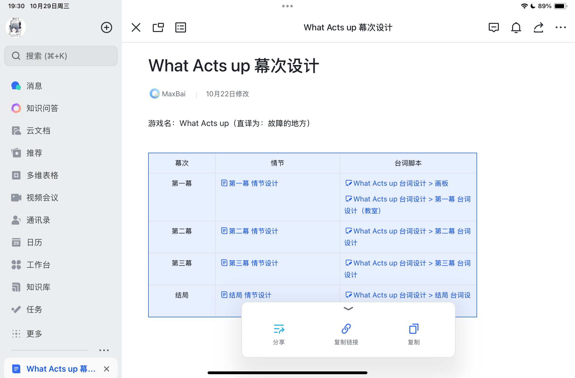
Task: Select 多维表格 from the sidebar
Action: click(42, 175)
